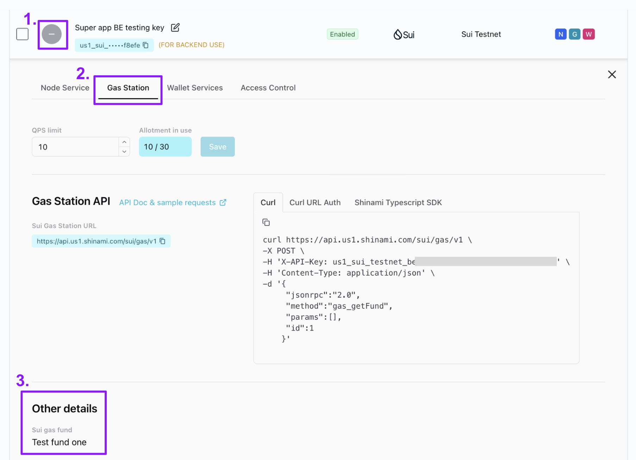
Task: Click the Sui Gas Station URL value
Action: tap(96, 241)
